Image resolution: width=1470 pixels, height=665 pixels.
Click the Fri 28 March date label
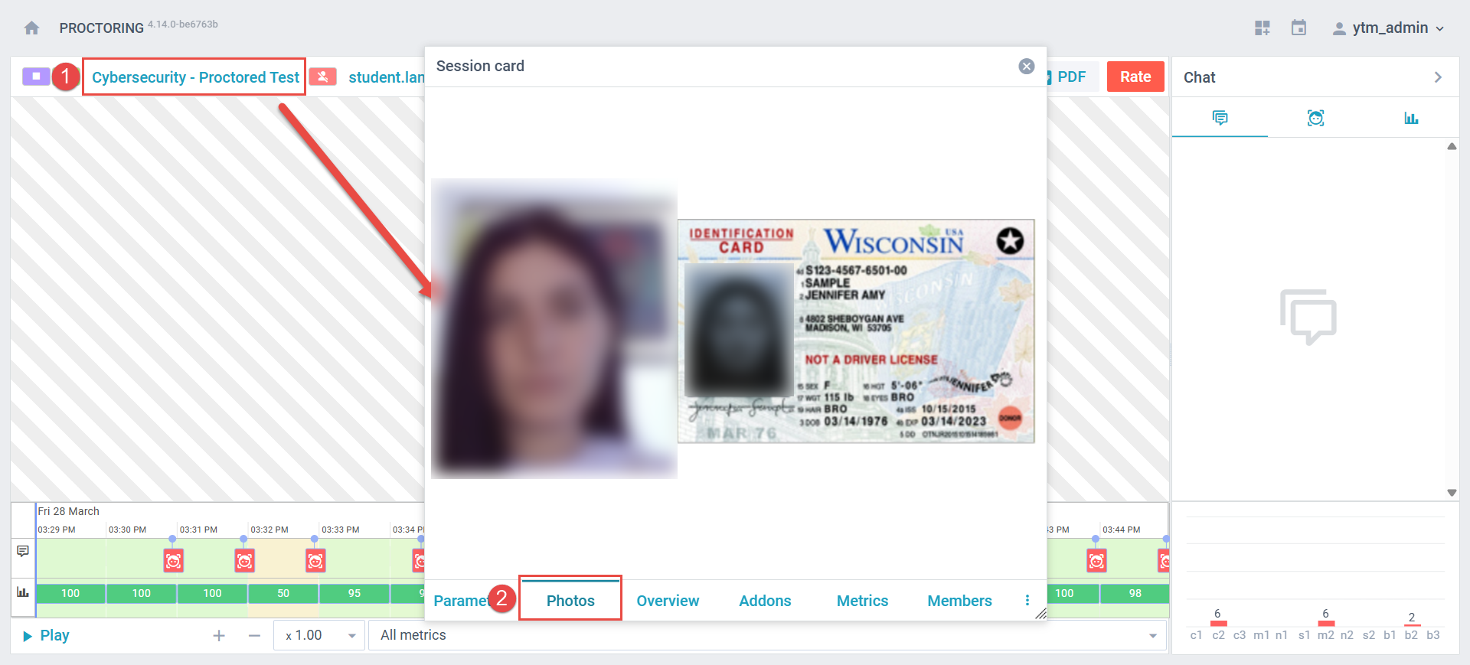pos(69,511)
